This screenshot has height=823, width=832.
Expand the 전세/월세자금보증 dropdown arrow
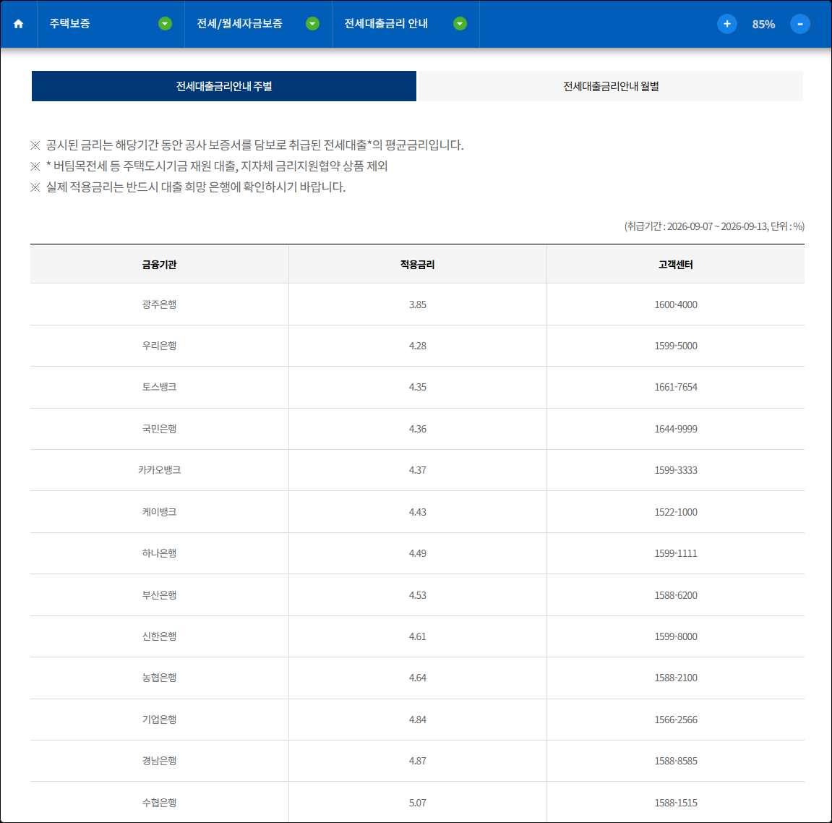pos(312,24)
